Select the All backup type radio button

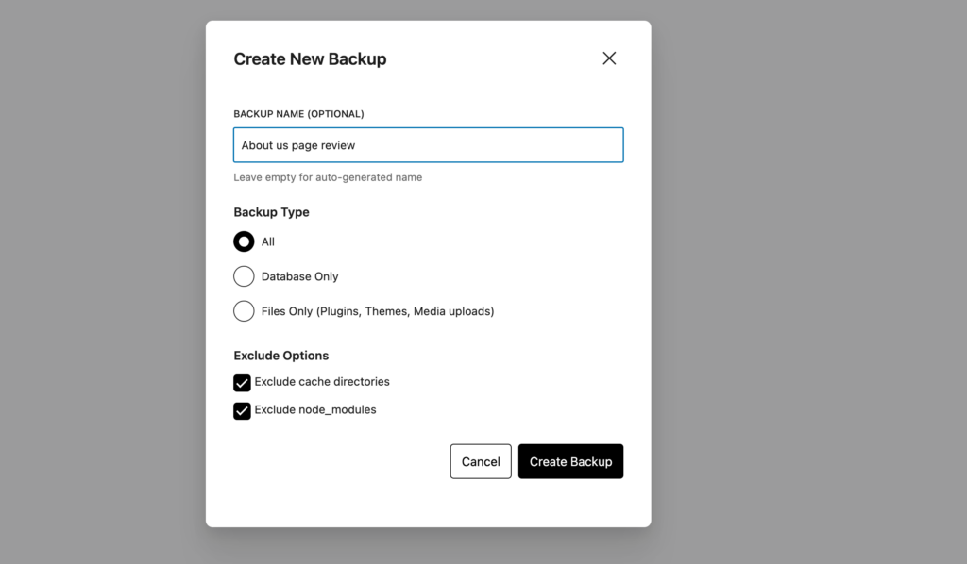(244, 241)
